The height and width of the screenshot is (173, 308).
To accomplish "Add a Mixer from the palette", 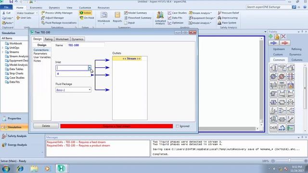I will click(x=282, y=111).
